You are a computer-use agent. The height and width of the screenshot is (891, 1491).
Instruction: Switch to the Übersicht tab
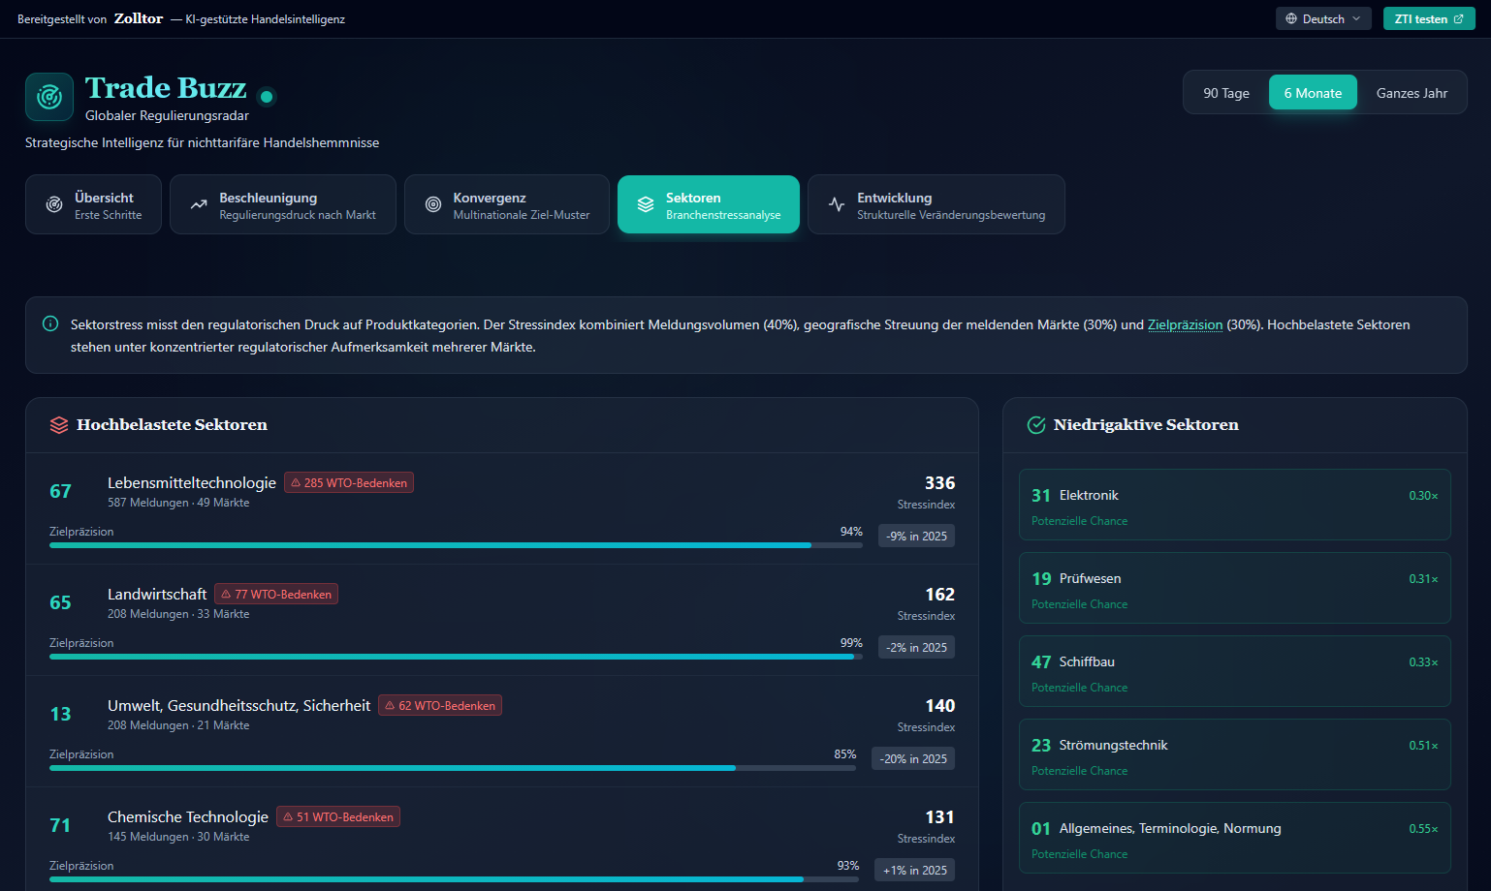click(93, 203)
